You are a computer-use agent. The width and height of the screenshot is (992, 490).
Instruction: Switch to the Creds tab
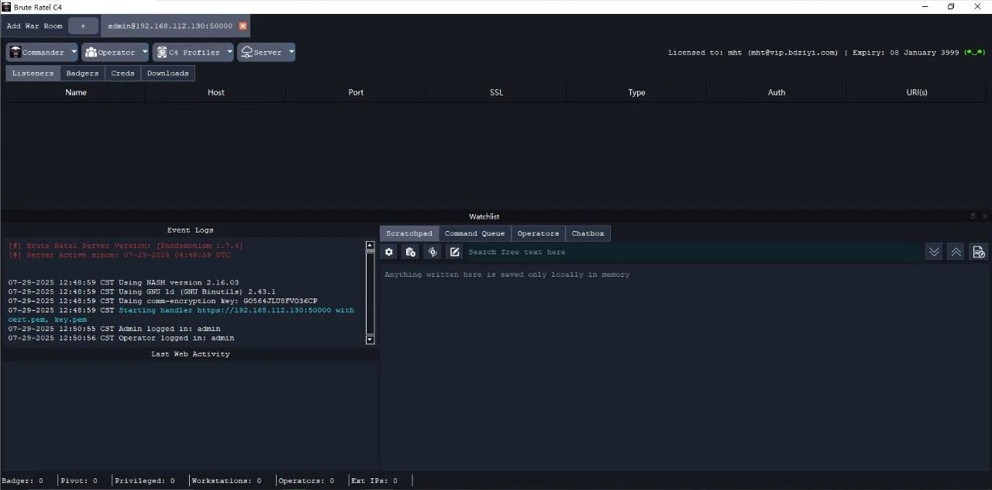click(x=122, y=73)
